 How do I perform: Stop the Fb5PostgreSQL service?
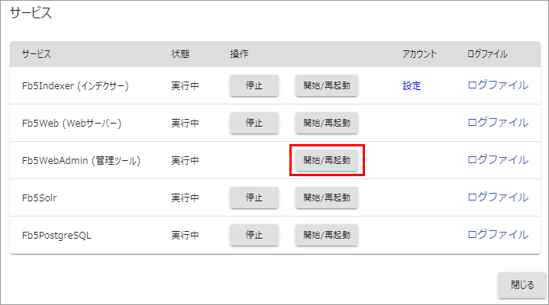[254, 235]
